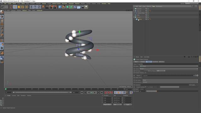Screen dimensions: 201x113
Task: Open the Mesh menu
Action: pos(23,3)
